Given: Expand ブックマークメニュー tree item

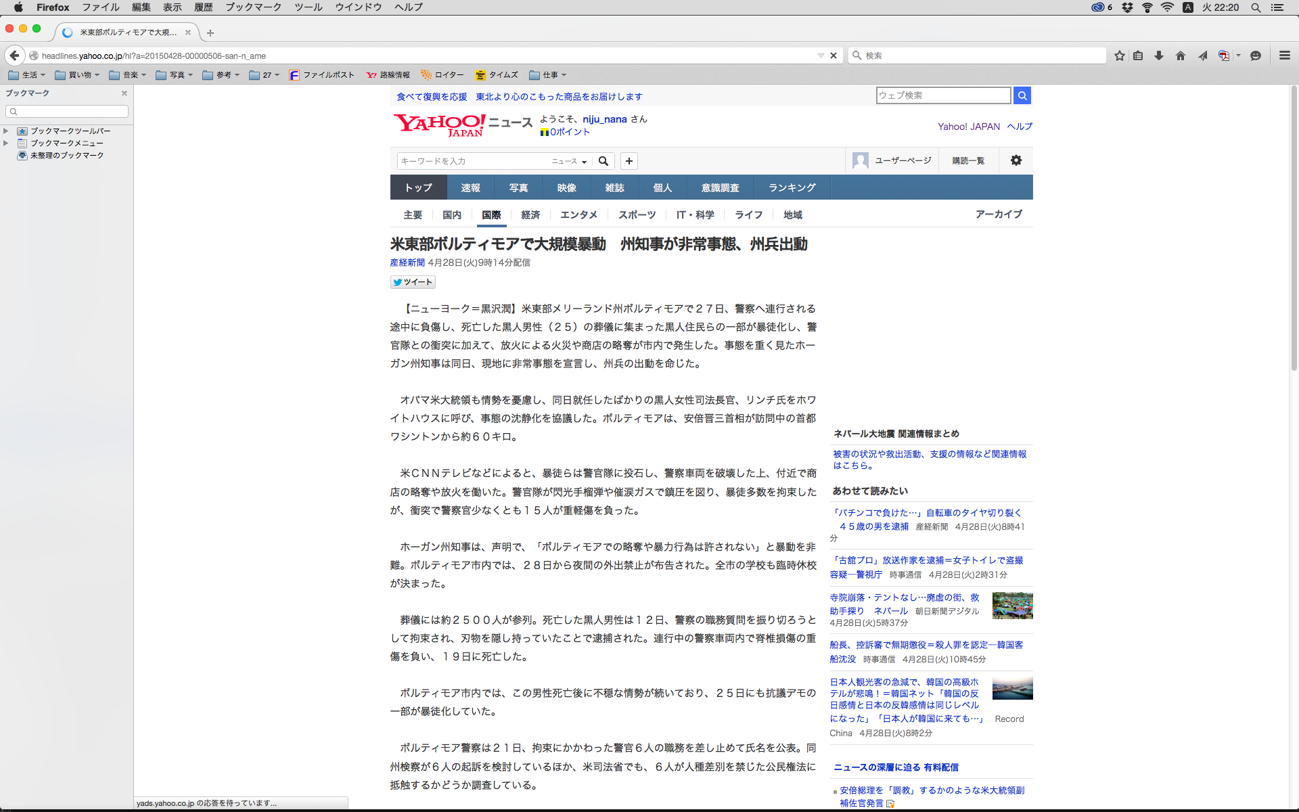Looking at the screenshot, I should (6, 143).
